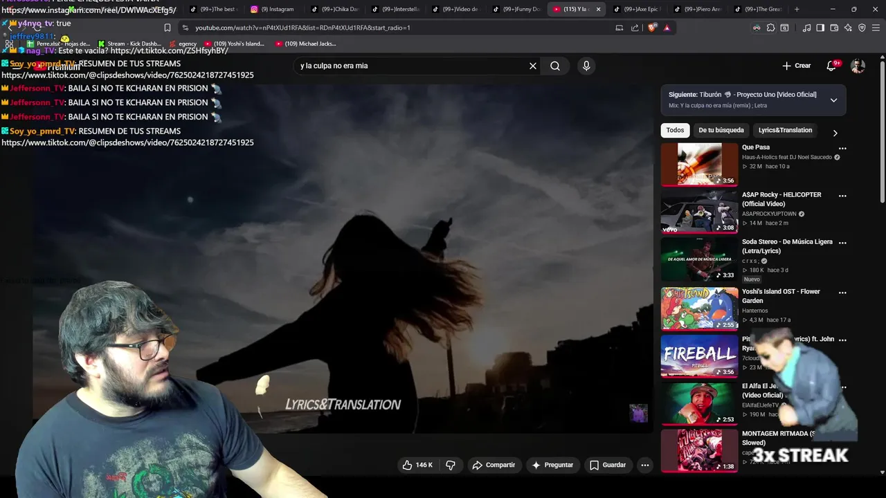886x498 pixels.
Task: Open the El Alfa El Jefe thumbnail
Action: [x=699, y=404]
